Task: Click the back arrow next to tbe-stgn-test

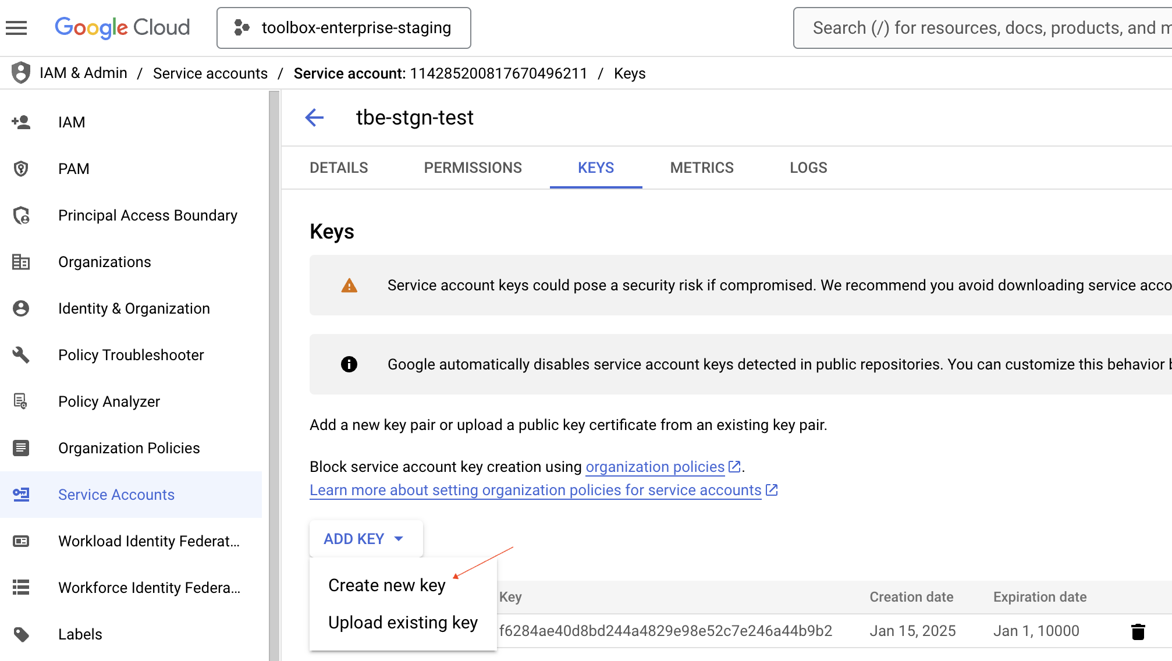Action: [314, 118]
